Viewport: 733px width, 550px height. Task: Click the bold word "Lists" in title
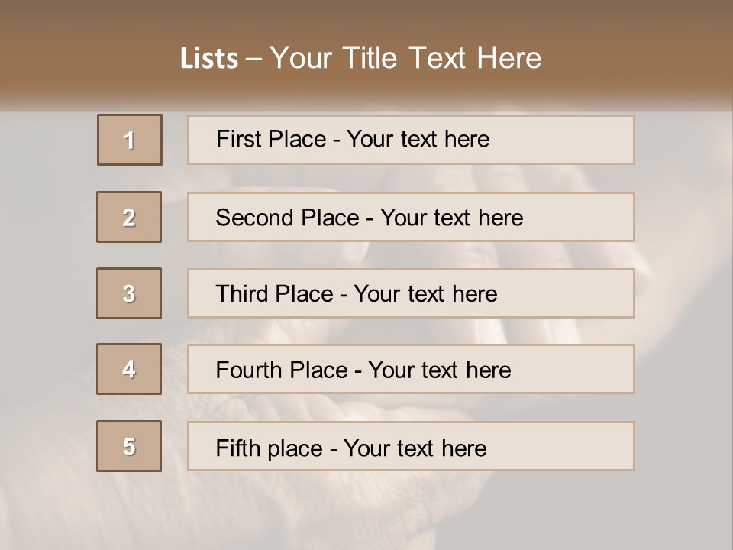click(209, 59)
